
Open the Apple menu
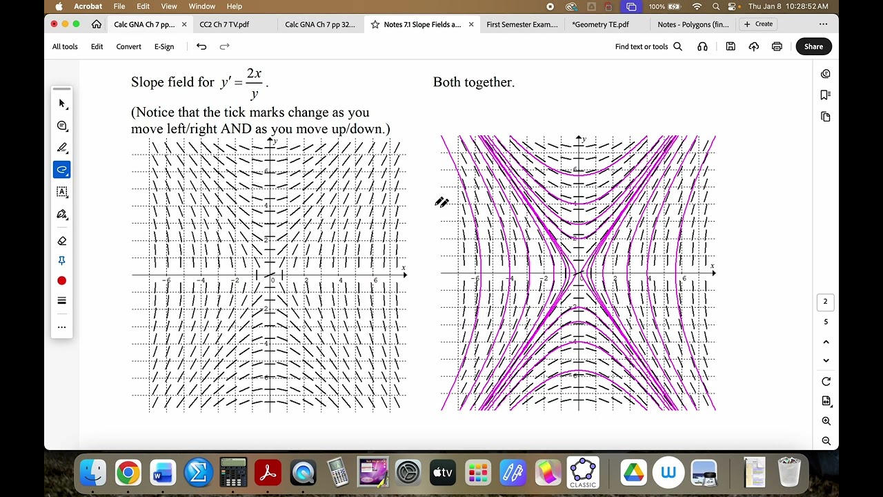[59, 6]
